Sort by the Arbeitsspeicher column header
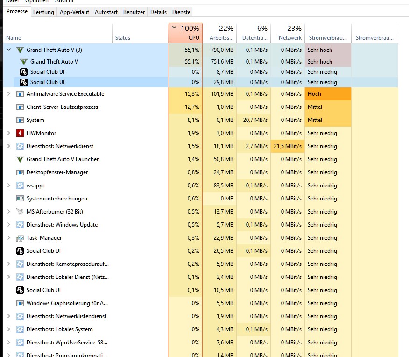 pyautogui.click(x=219, y=33)
